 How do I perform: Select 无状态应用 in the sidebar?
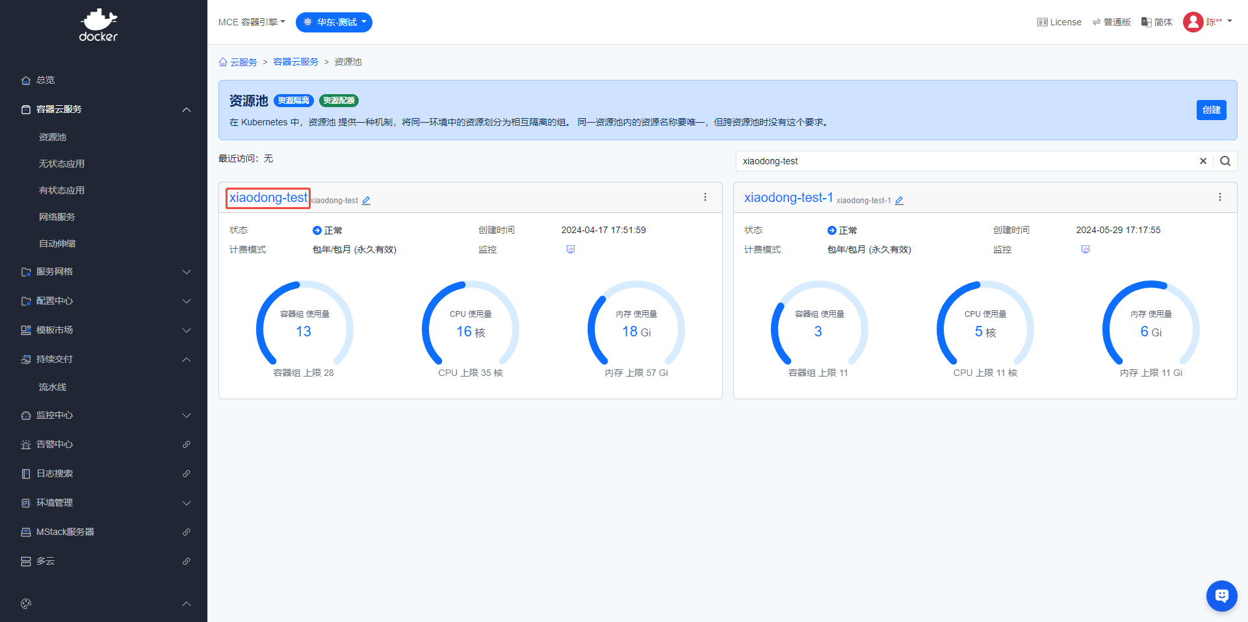(62, 164)
